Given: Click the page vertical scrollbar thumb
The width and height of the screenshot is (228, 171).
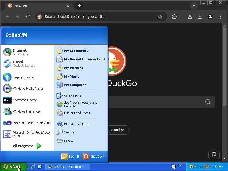Looking at the screenshot, I should pyautogui.click(x=224, y=67).
